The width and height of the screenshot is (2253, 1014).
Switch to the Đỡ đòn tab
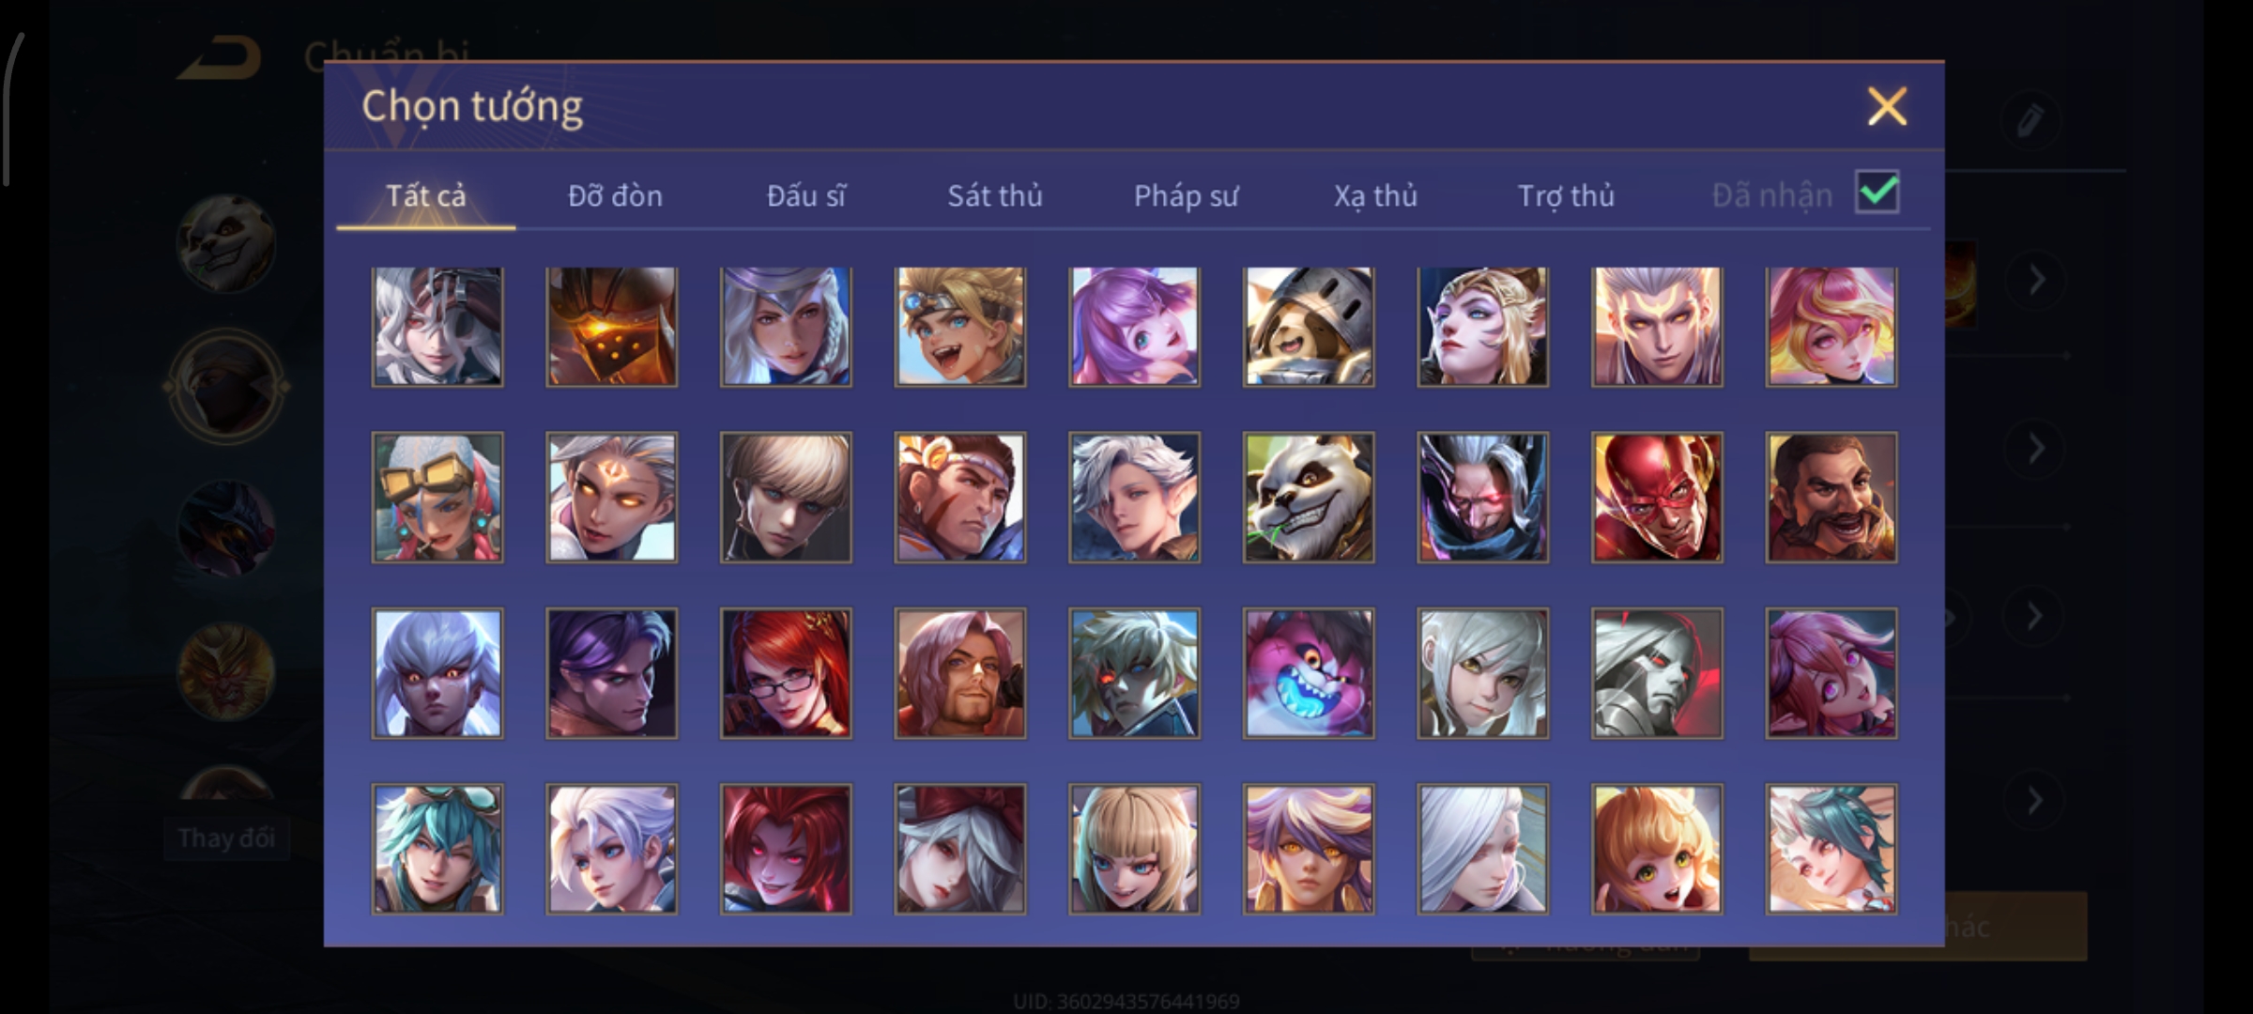[x=615, y=195]
